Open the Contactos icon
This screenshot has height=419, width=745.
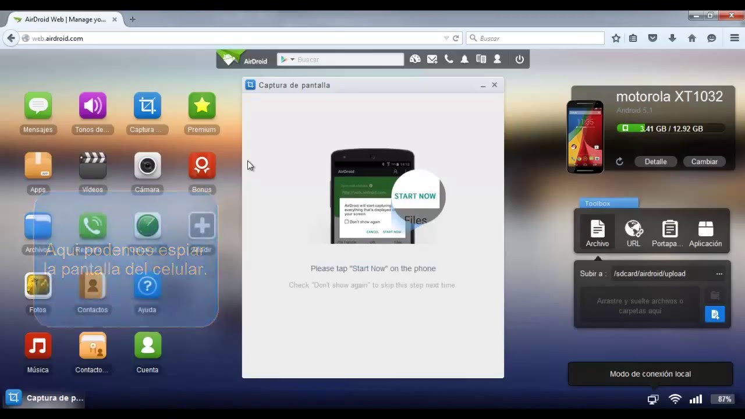pyautogui.click(x=93, y=286)
